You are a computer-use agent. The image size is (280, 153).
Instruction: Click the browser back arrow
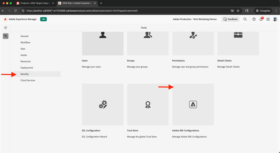3,11
